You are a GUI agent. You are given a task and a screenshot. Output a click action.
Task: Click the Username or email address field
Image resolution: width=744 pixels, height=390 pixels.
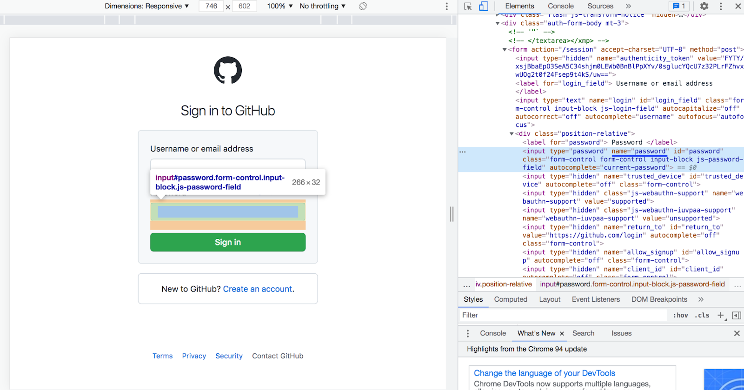[228, 164]
